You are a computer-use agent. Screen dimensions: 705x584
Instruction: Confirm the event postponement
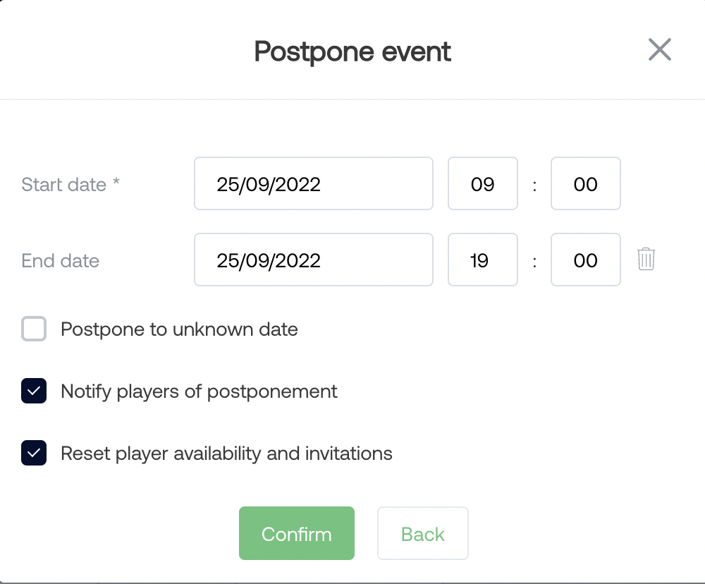coord(297,534)
